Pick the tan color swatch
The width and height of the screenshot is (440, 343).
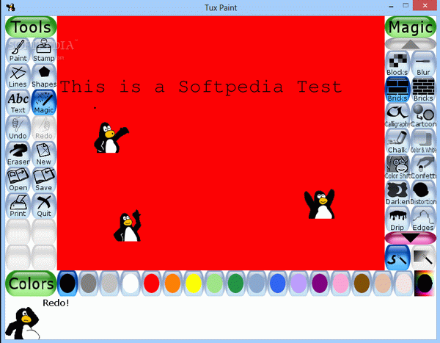coord(383,284)
